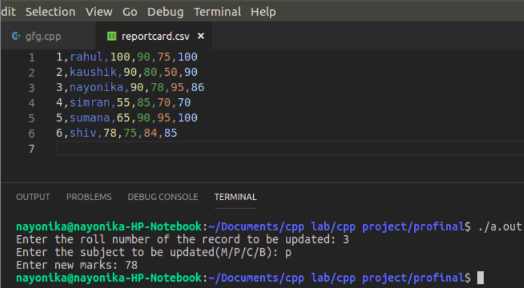The height and width of the screenshot is (288, 524).
Task: Open the View menu
Action: 99,12
